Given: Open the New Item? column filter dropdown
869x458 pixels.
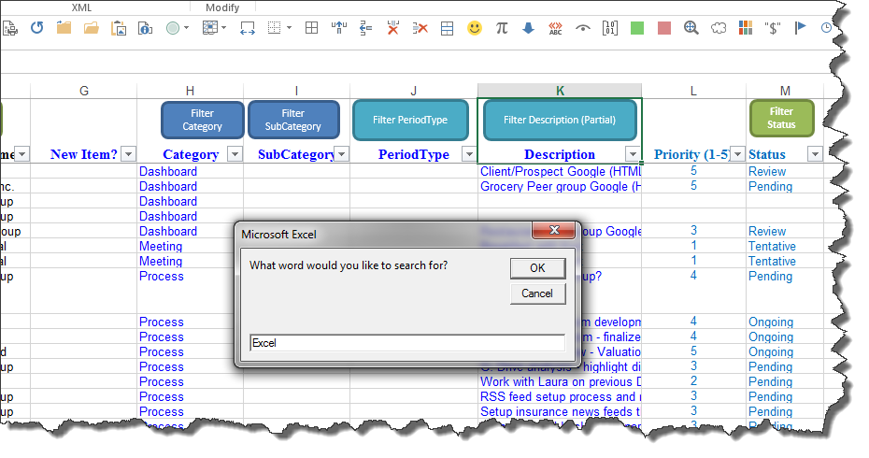Looking at the screenshot, I should [129, 153].
